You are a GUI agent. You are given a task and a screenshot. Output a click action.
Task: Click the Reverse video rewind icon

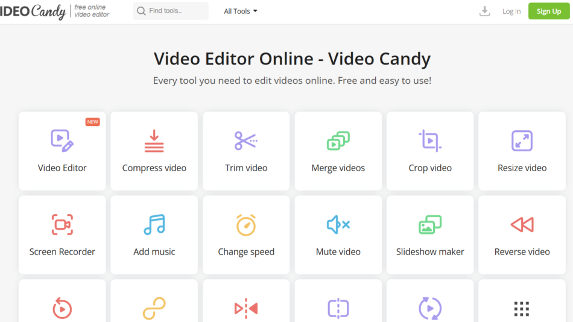[x=522, y=224]
